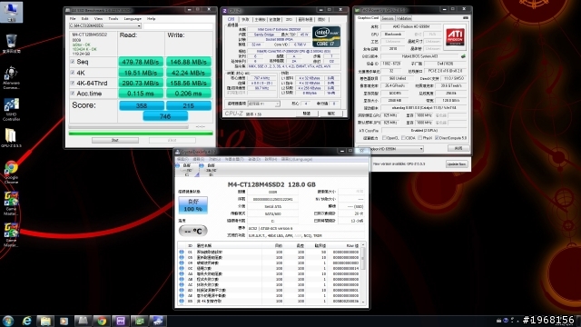The height and width of the screenshot is (327, 581).
Task: Click the green BIOS save icon in GPU-Z
Action: tap(463, 56)
